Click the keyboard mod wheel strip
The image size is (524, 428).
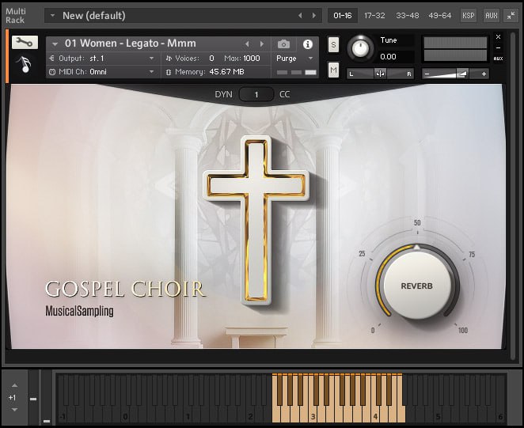click(x=47, y=398)
